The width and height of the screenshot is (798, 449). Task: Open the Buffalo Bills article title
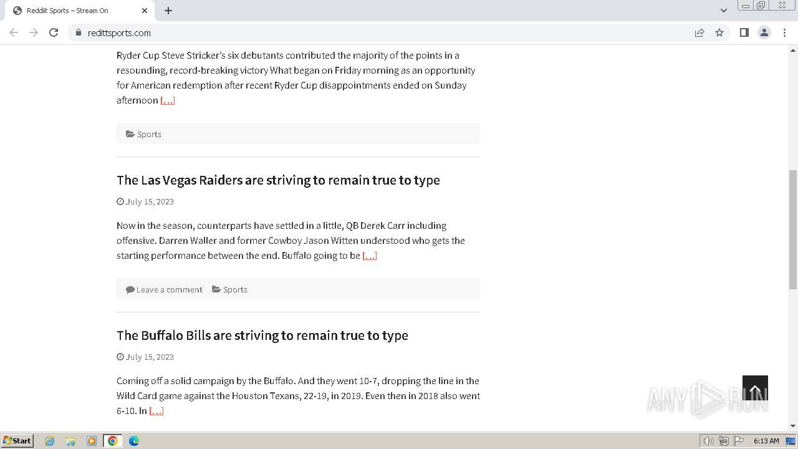click(x=262, y=335)
